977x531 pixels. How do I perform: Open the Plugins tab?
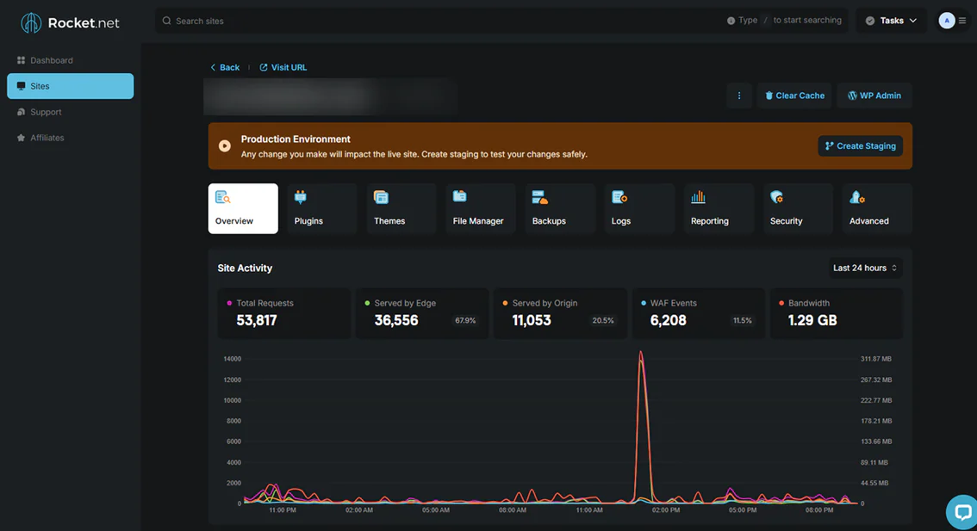click(322, 208)
